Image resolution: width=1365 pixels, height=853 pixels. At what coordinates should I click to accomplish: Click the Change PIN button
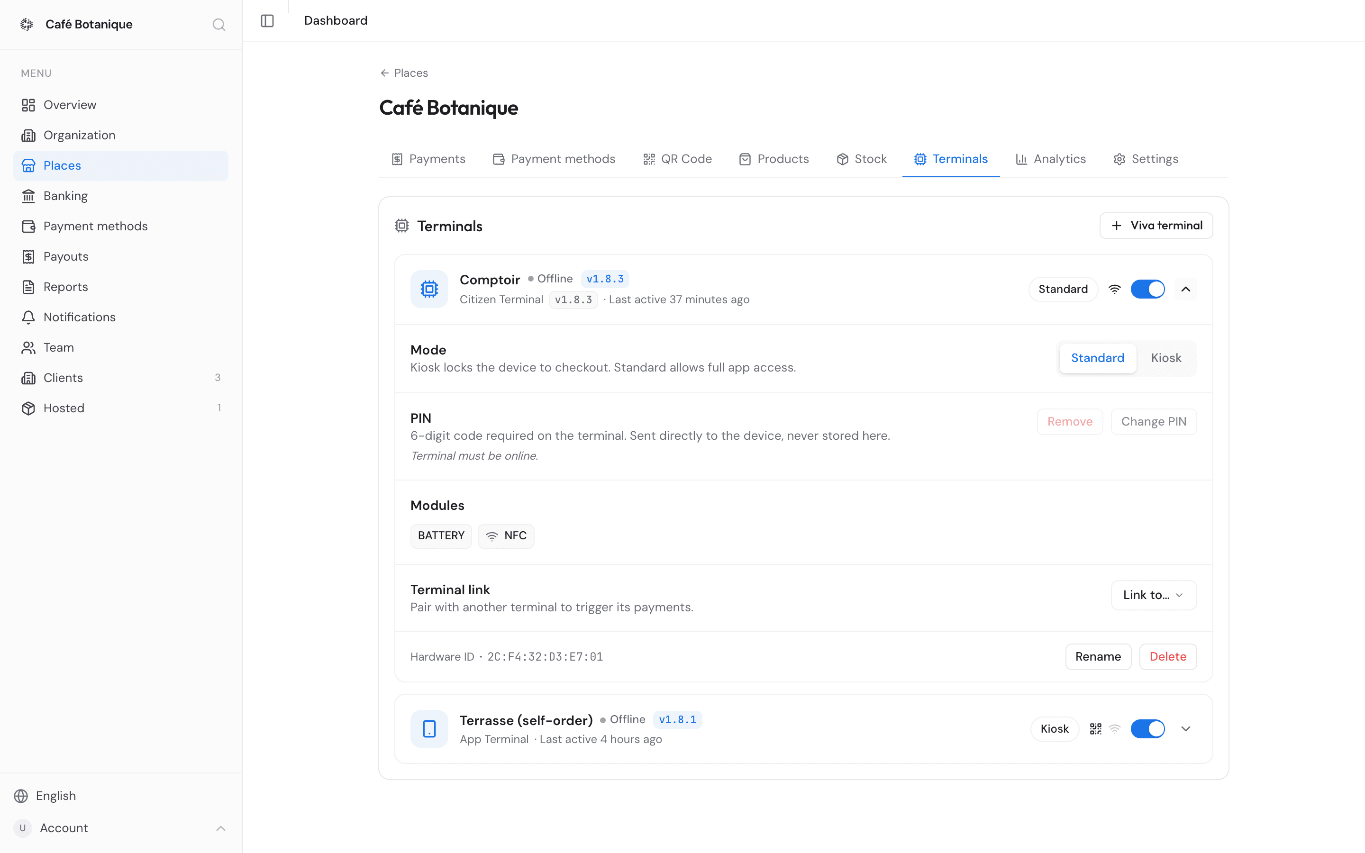click(x=1154, y=421)
